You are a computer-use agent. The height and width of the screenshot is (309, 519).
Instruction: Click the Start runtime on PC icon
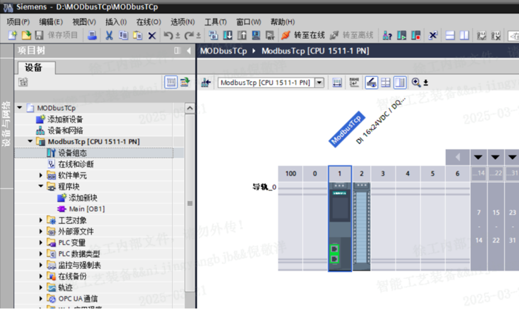pos(270,35)
